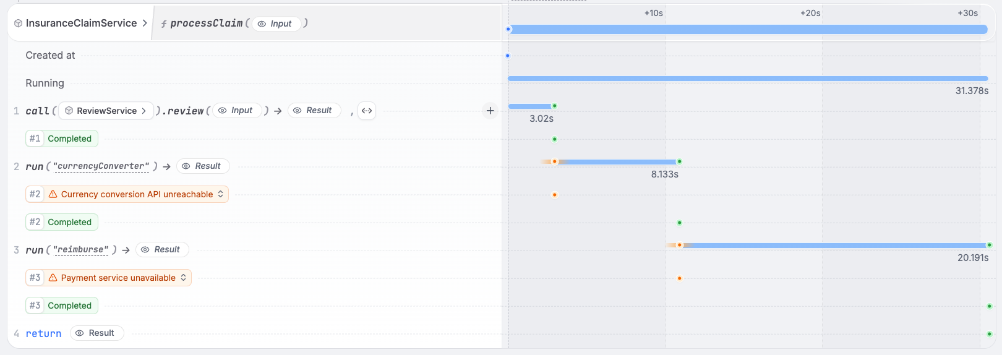This screenshot has width=1002, height=355.
Task: Click the 20.191s reimburse timeline bar
Action: coord(835,246)
